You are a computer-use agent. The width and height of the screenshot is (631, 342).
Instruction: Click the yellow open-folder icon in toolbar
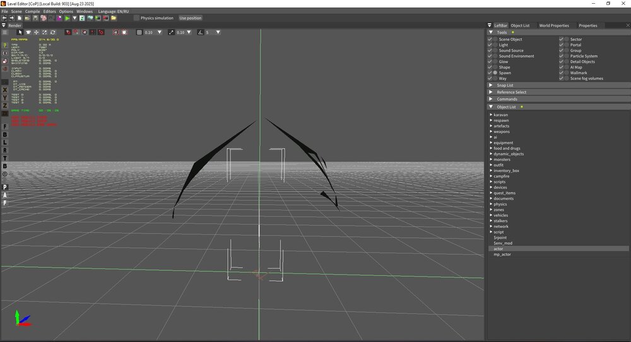tap(114, 18)
